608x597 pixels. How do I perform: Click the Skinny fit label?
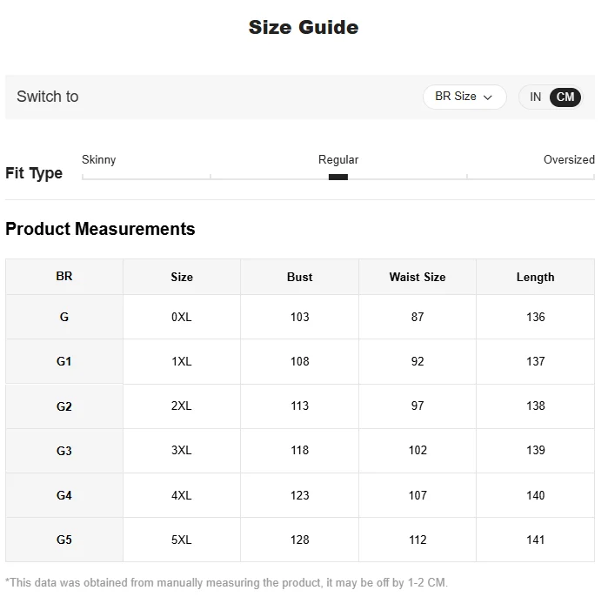(x=98, y=159)
